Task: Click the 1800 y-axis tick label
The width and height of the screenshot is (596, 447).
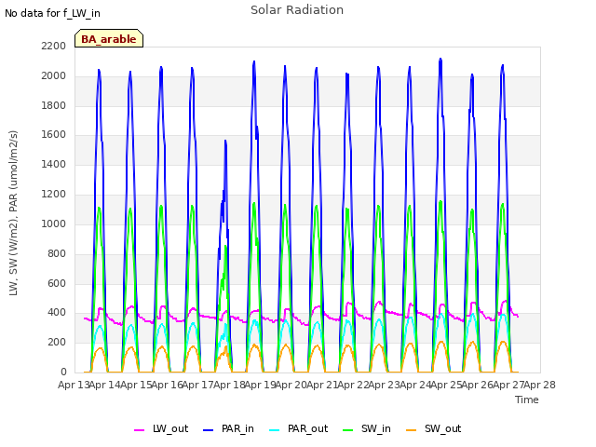Action: [x=54, y=105]
